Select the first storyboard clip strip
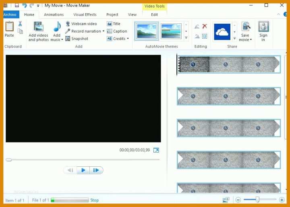Screen dimensions: 290x207 (229, 64)
